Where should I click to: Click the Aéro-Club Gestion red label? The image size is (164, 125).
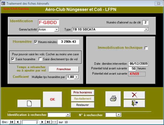tap(16, 9)
